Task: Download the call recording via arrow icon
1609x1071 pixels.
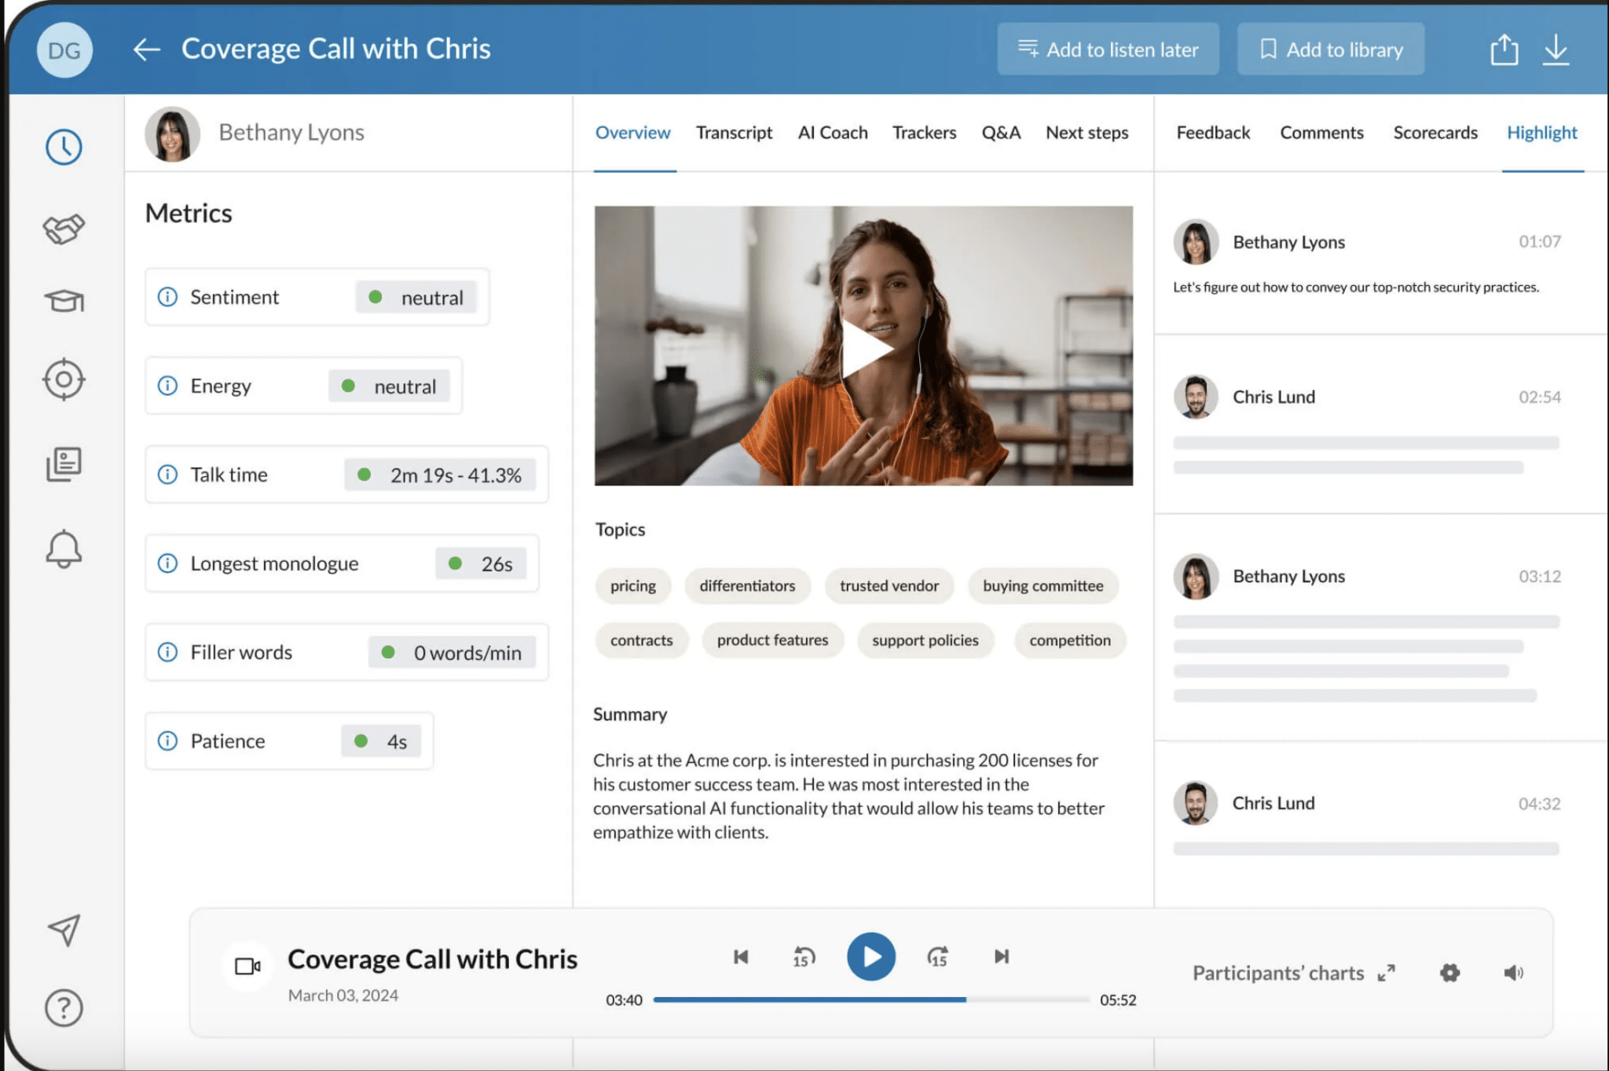Action: tap(1556, 50)
